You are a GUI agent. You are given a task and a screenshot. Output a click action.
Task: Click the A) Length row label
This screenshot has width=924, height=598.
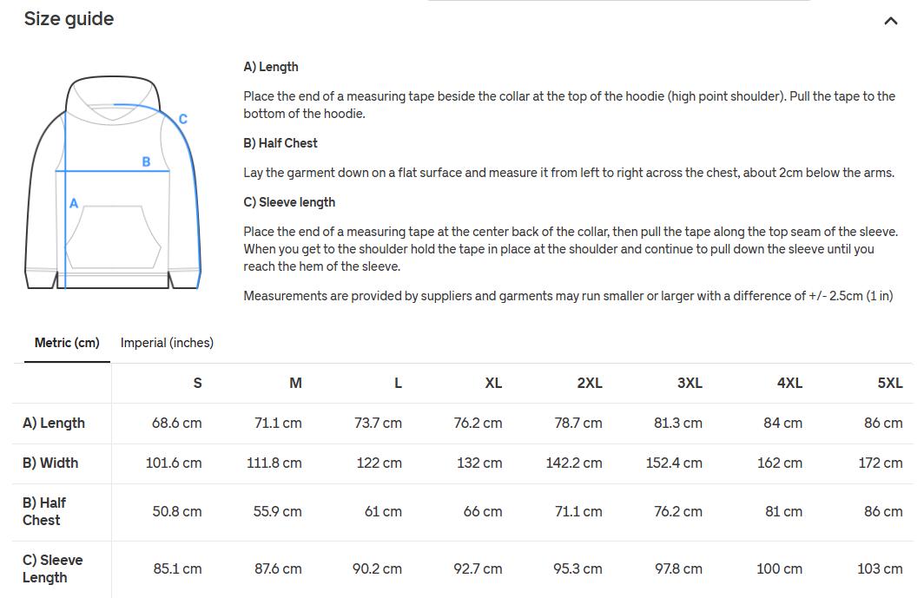[54, 424]
